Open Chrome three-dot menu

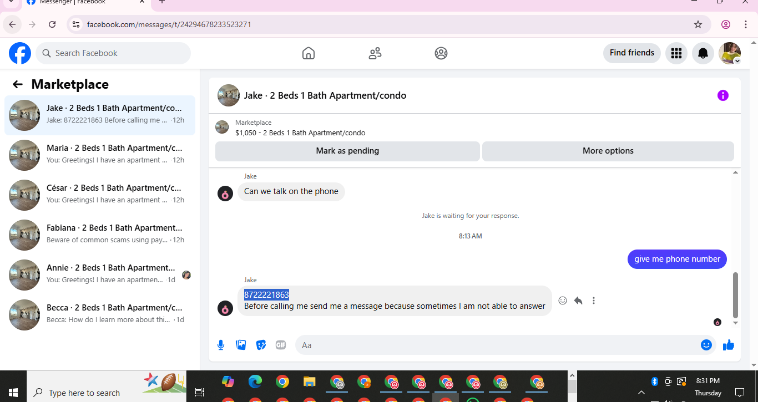[x=746, y=24]
